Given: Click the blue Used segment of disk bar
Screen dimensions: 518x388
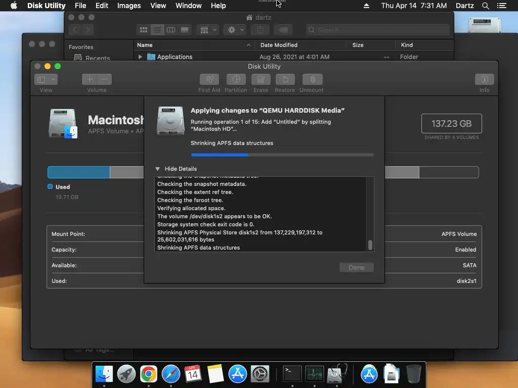Looking at the screenshot, I should pos(78,172).
